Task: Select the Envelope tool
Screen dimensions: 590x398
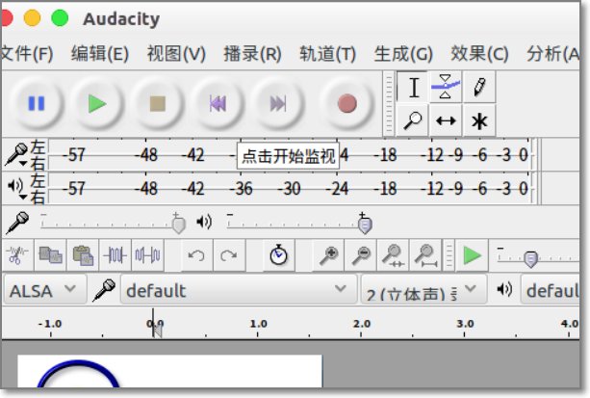Action: [x=446, y=87]
